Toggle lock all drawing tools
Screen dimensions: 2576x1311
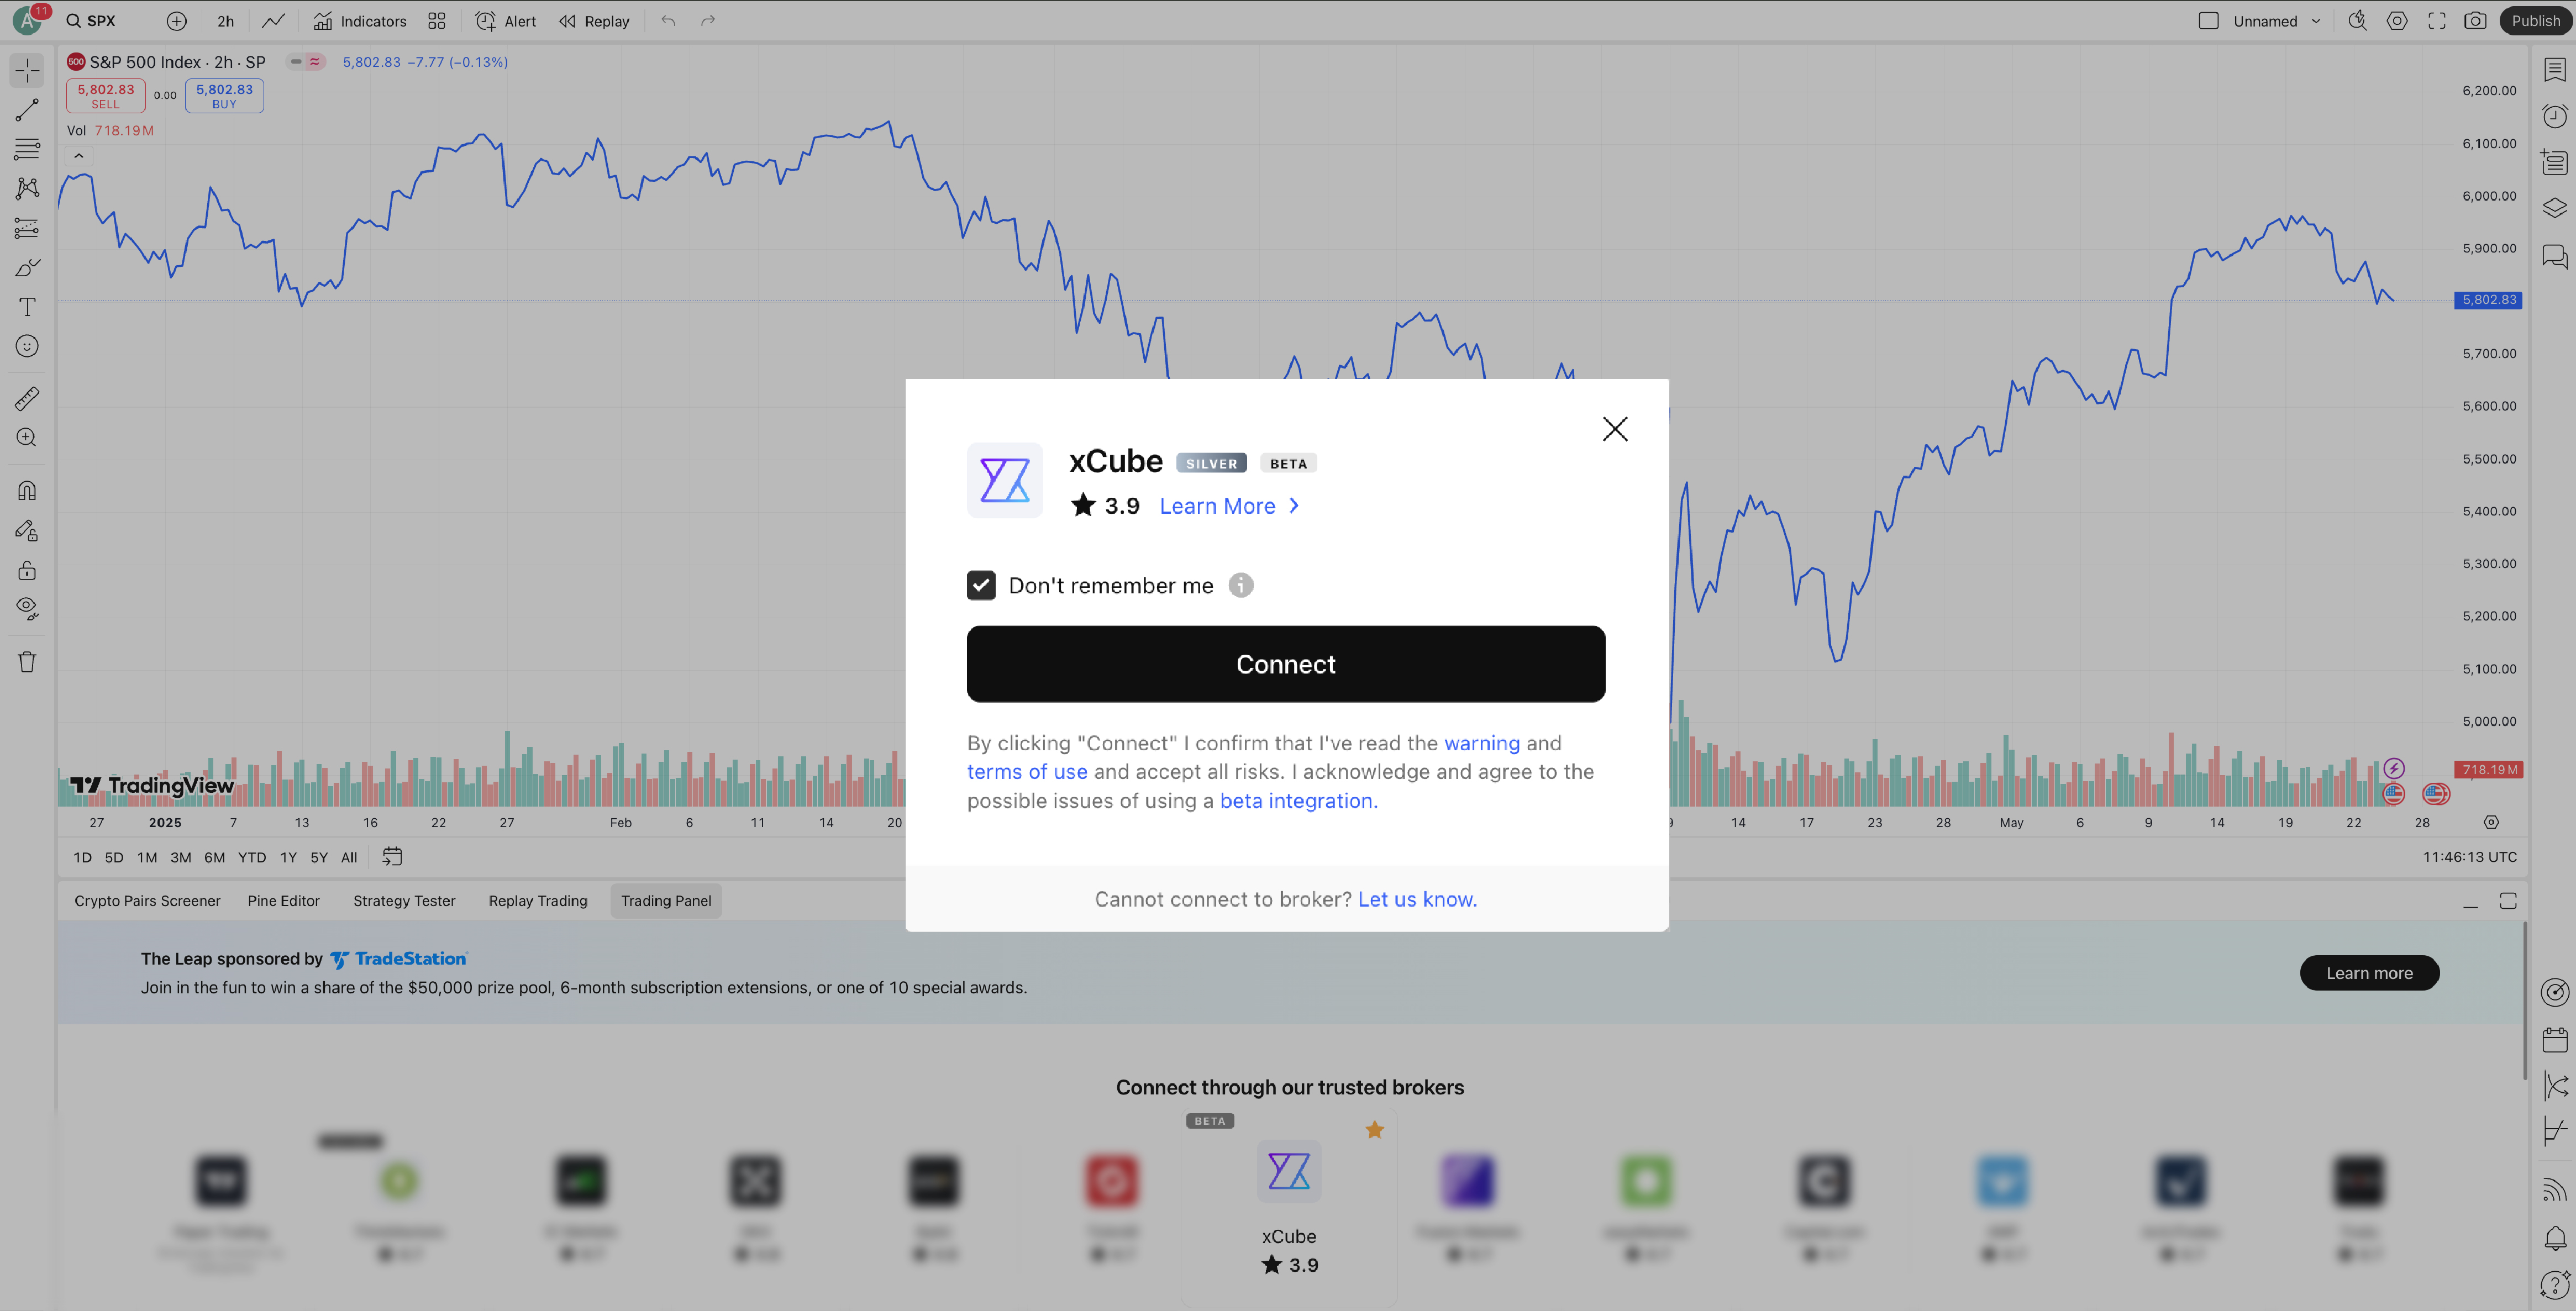27,570
